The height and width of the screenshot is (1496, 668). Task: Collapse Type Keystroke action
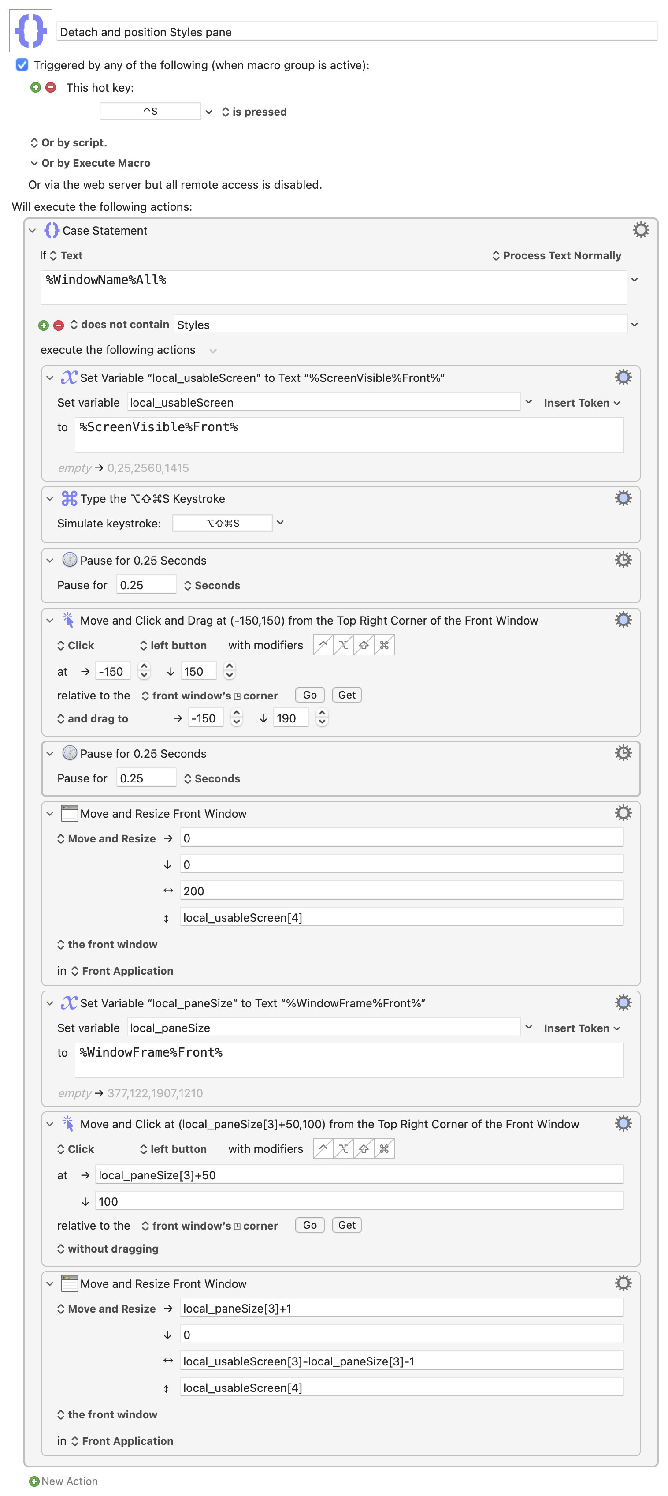50,498
